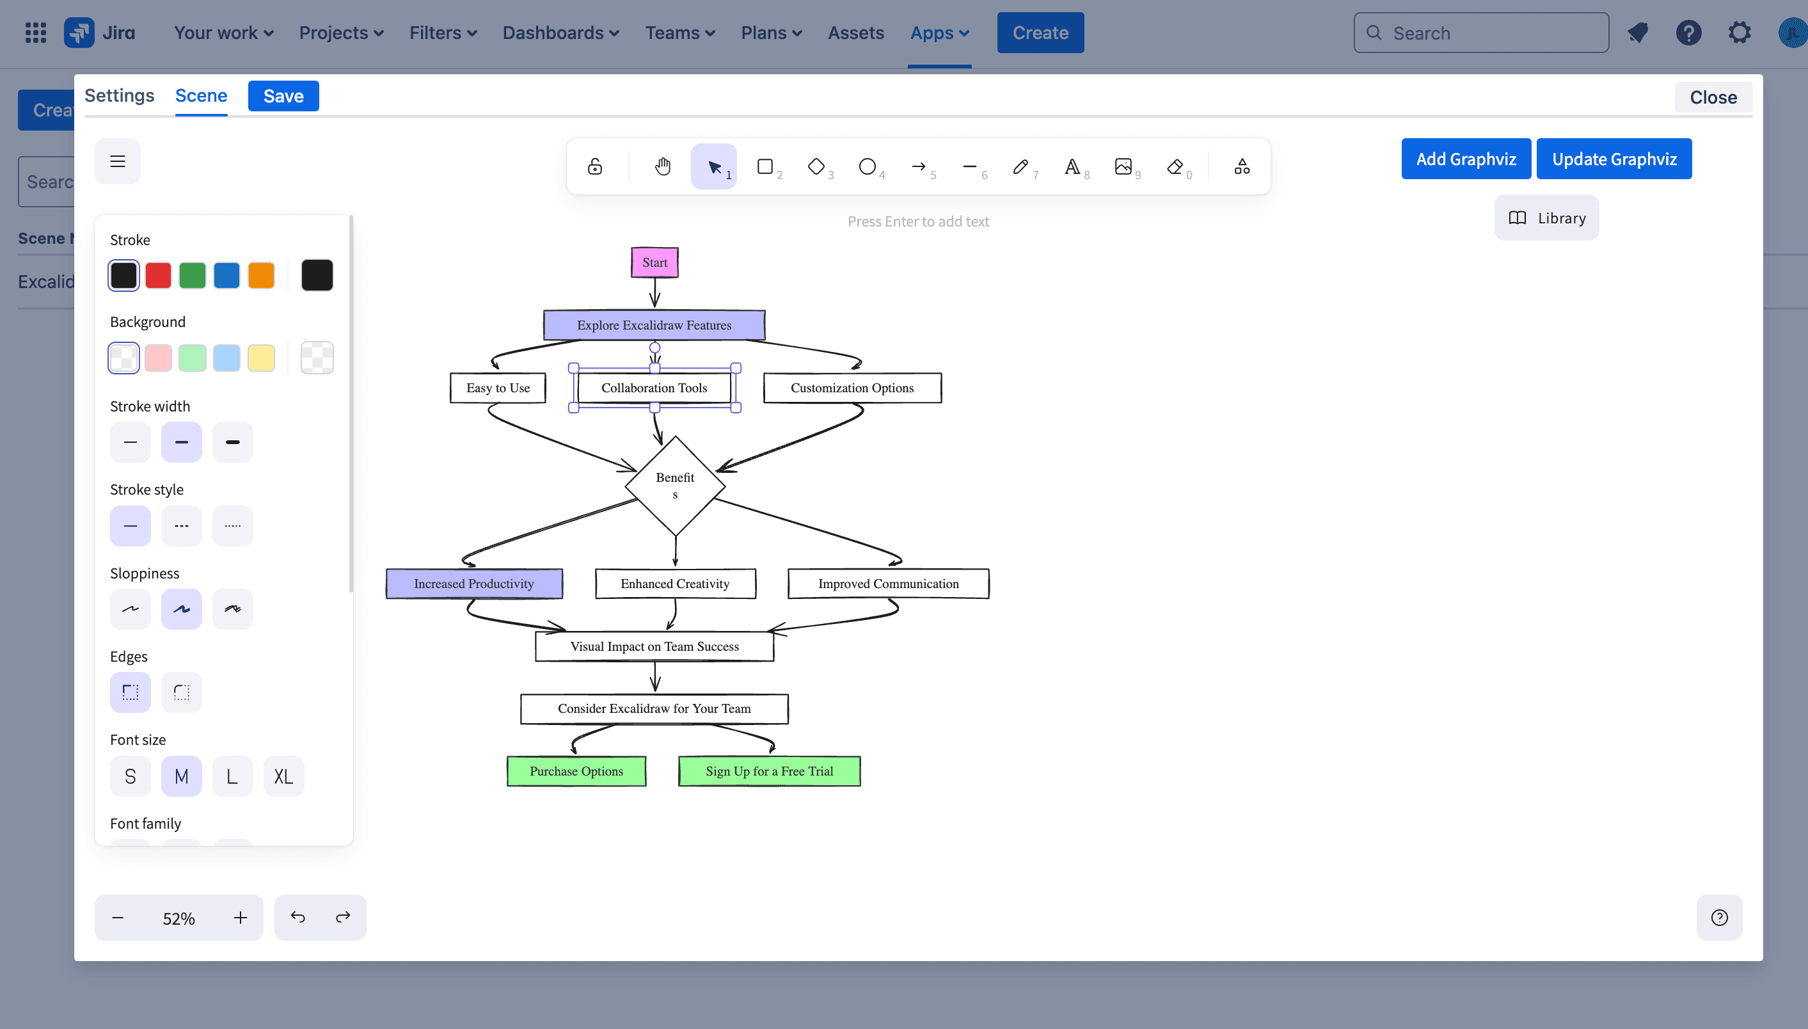1808x1029 pixels.
Task: Expand the Your work dropdown
Action: pyautogui.click(x=223, y=33)
